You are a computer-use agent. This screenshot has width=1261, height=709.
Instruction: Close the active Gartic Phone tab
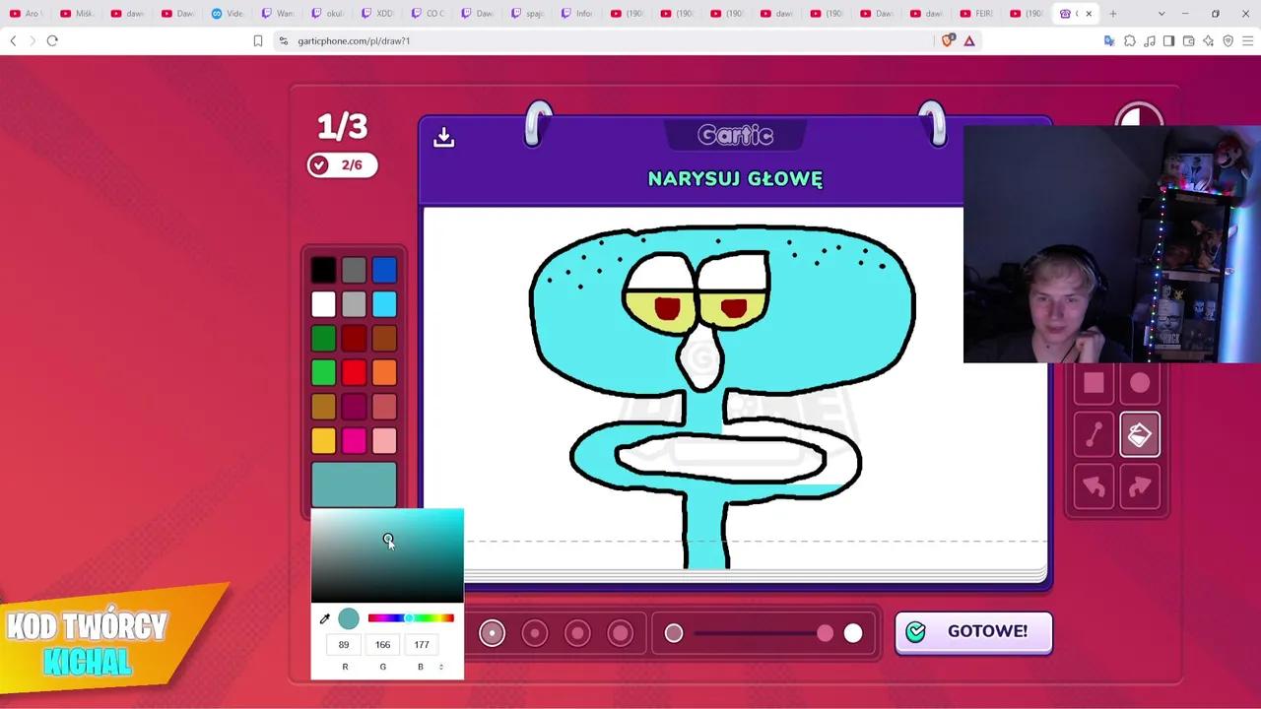[x=1089, y=14]
